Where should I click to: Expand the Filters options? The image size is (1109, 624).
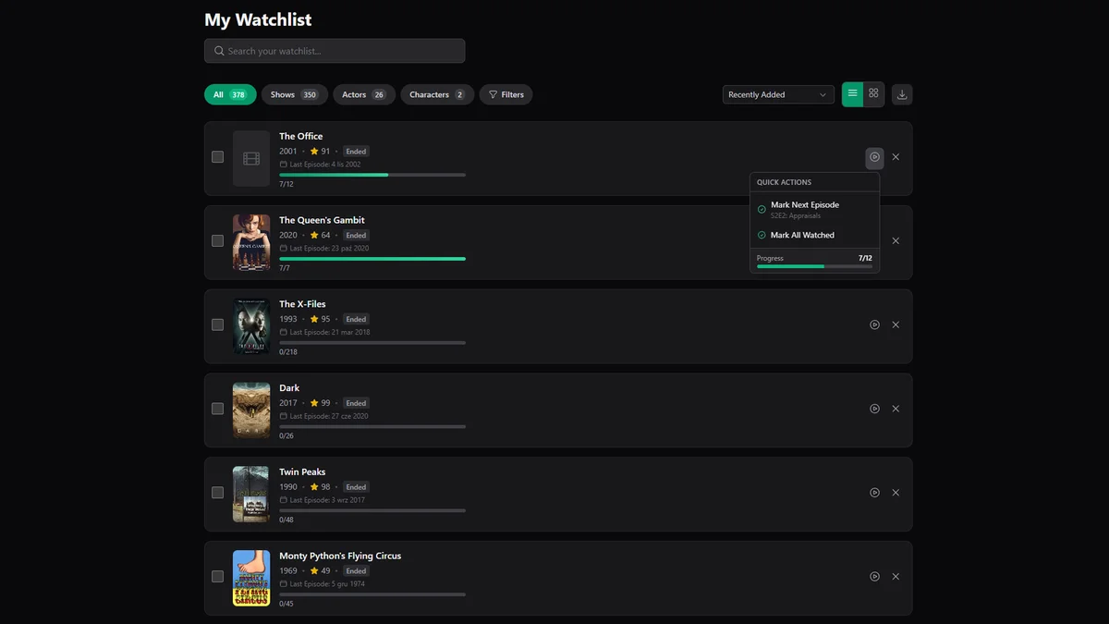point(506,94)
